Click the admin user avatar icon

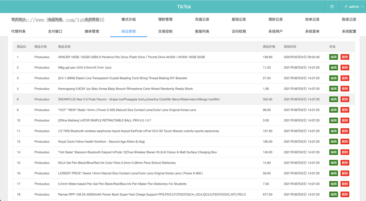(346, 7)
